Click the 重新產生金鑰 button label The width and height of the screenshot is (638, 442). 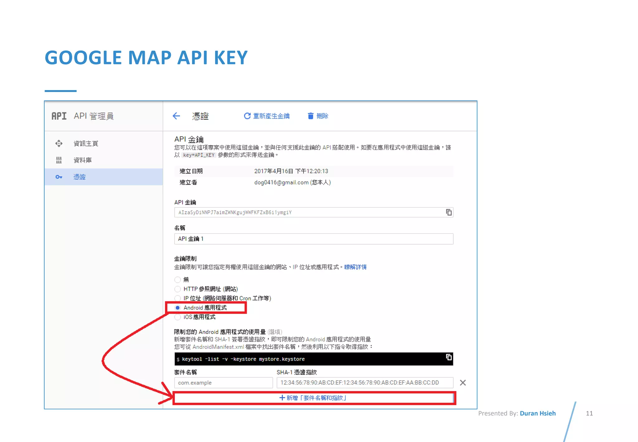[271, 116]
